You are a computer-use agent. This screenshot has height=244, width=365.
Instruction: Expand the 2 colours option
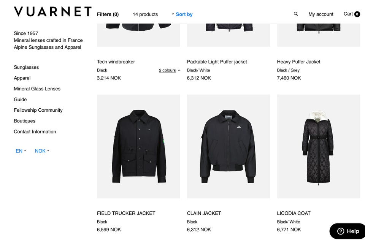pyautogui.click(x=170, y=70)
